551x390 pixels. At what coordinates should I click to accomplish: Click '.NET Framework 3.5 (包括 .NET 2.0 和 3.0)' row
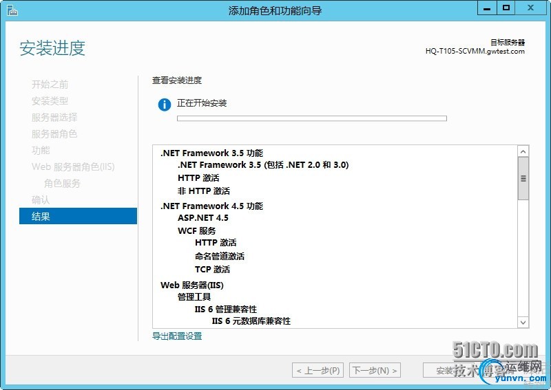[263, 164]
